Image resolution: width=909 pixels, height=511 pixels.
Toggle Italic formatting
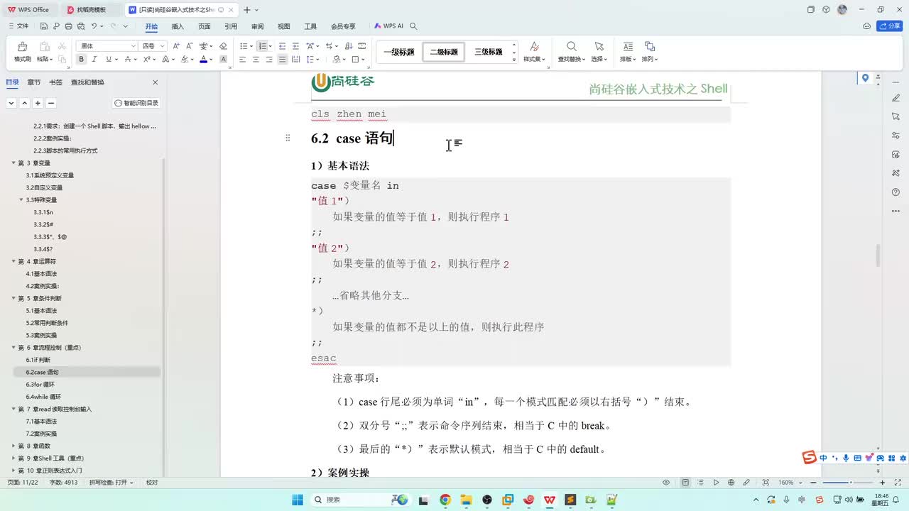[x=95, y=60]
